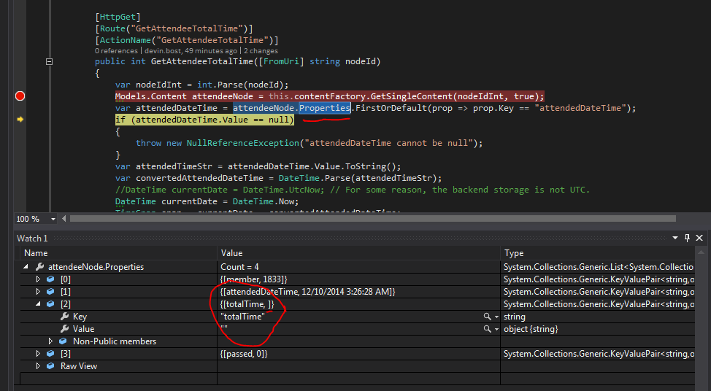Click NullReferenceException in the throw statement
This screenshot has height=391, width=711.
242,143
